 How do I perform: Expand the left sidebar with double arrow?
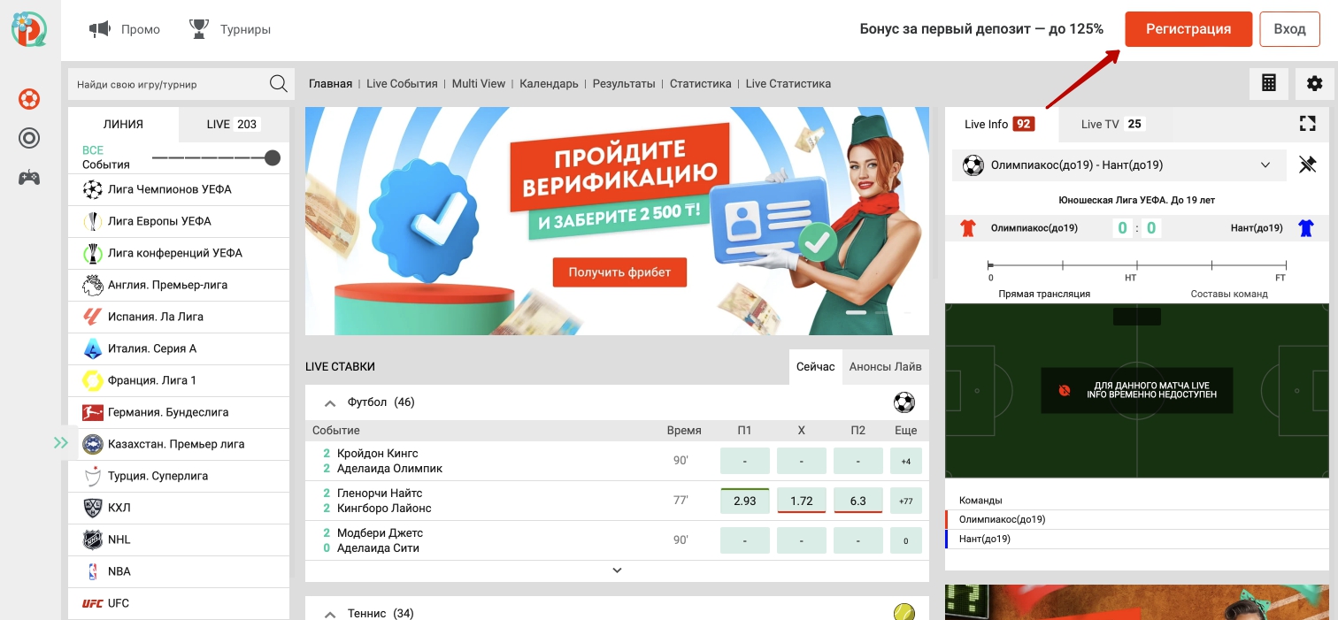point(60,443)
